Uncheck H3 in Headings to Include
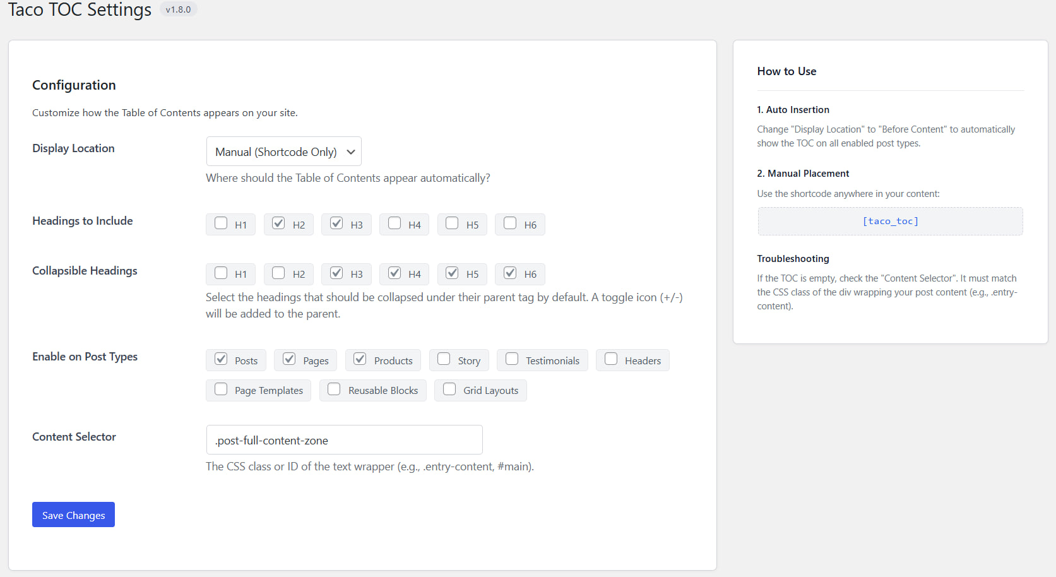Image resolution: width=1056 pixels, height=577 pixels. 336,223
